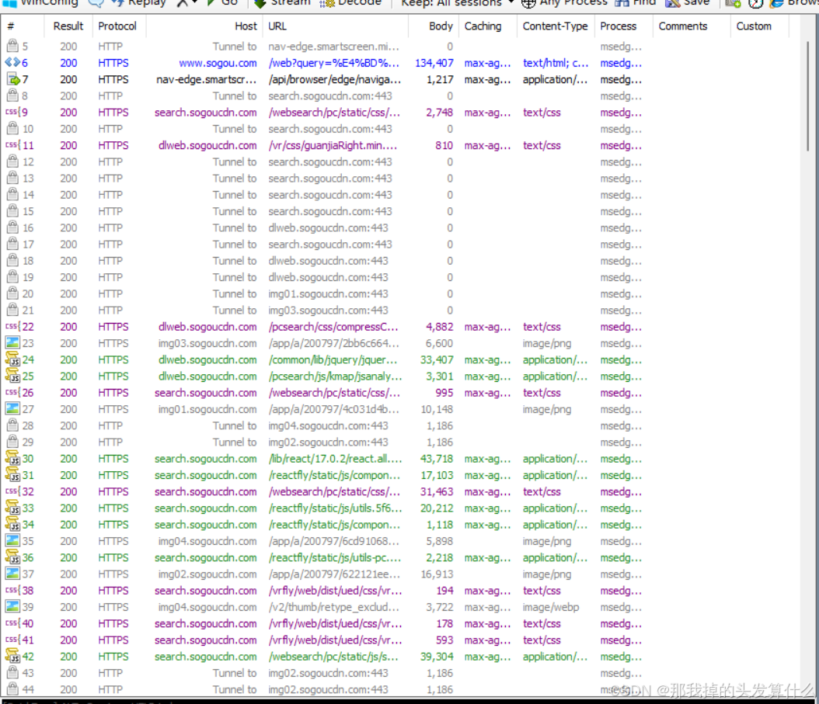This screenshot has height=704, width=819.
Task: Click the CSS icon of session 26
Action: [x=12, y=393]
